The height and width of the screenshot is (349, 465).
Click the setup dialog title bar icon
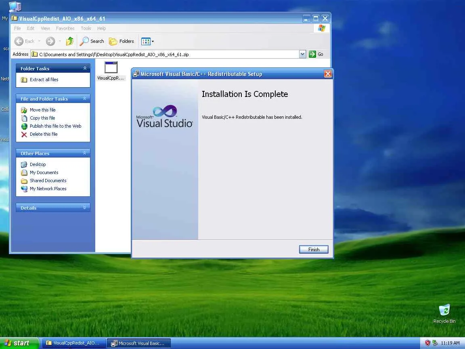tap(136, 74)
